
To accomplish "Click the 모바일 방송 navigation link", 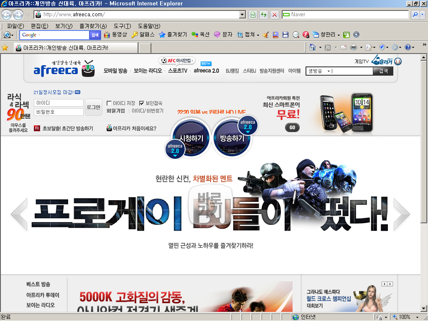I will click(115, 71).
